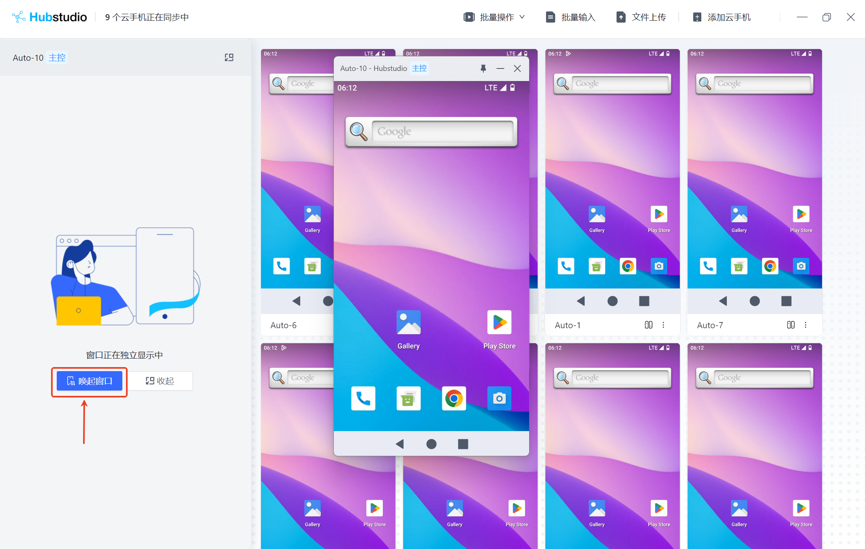865x549 pixels.
Task: Click 添加云手机 to add a cloud phone
Action: click(x=722, y=17)
